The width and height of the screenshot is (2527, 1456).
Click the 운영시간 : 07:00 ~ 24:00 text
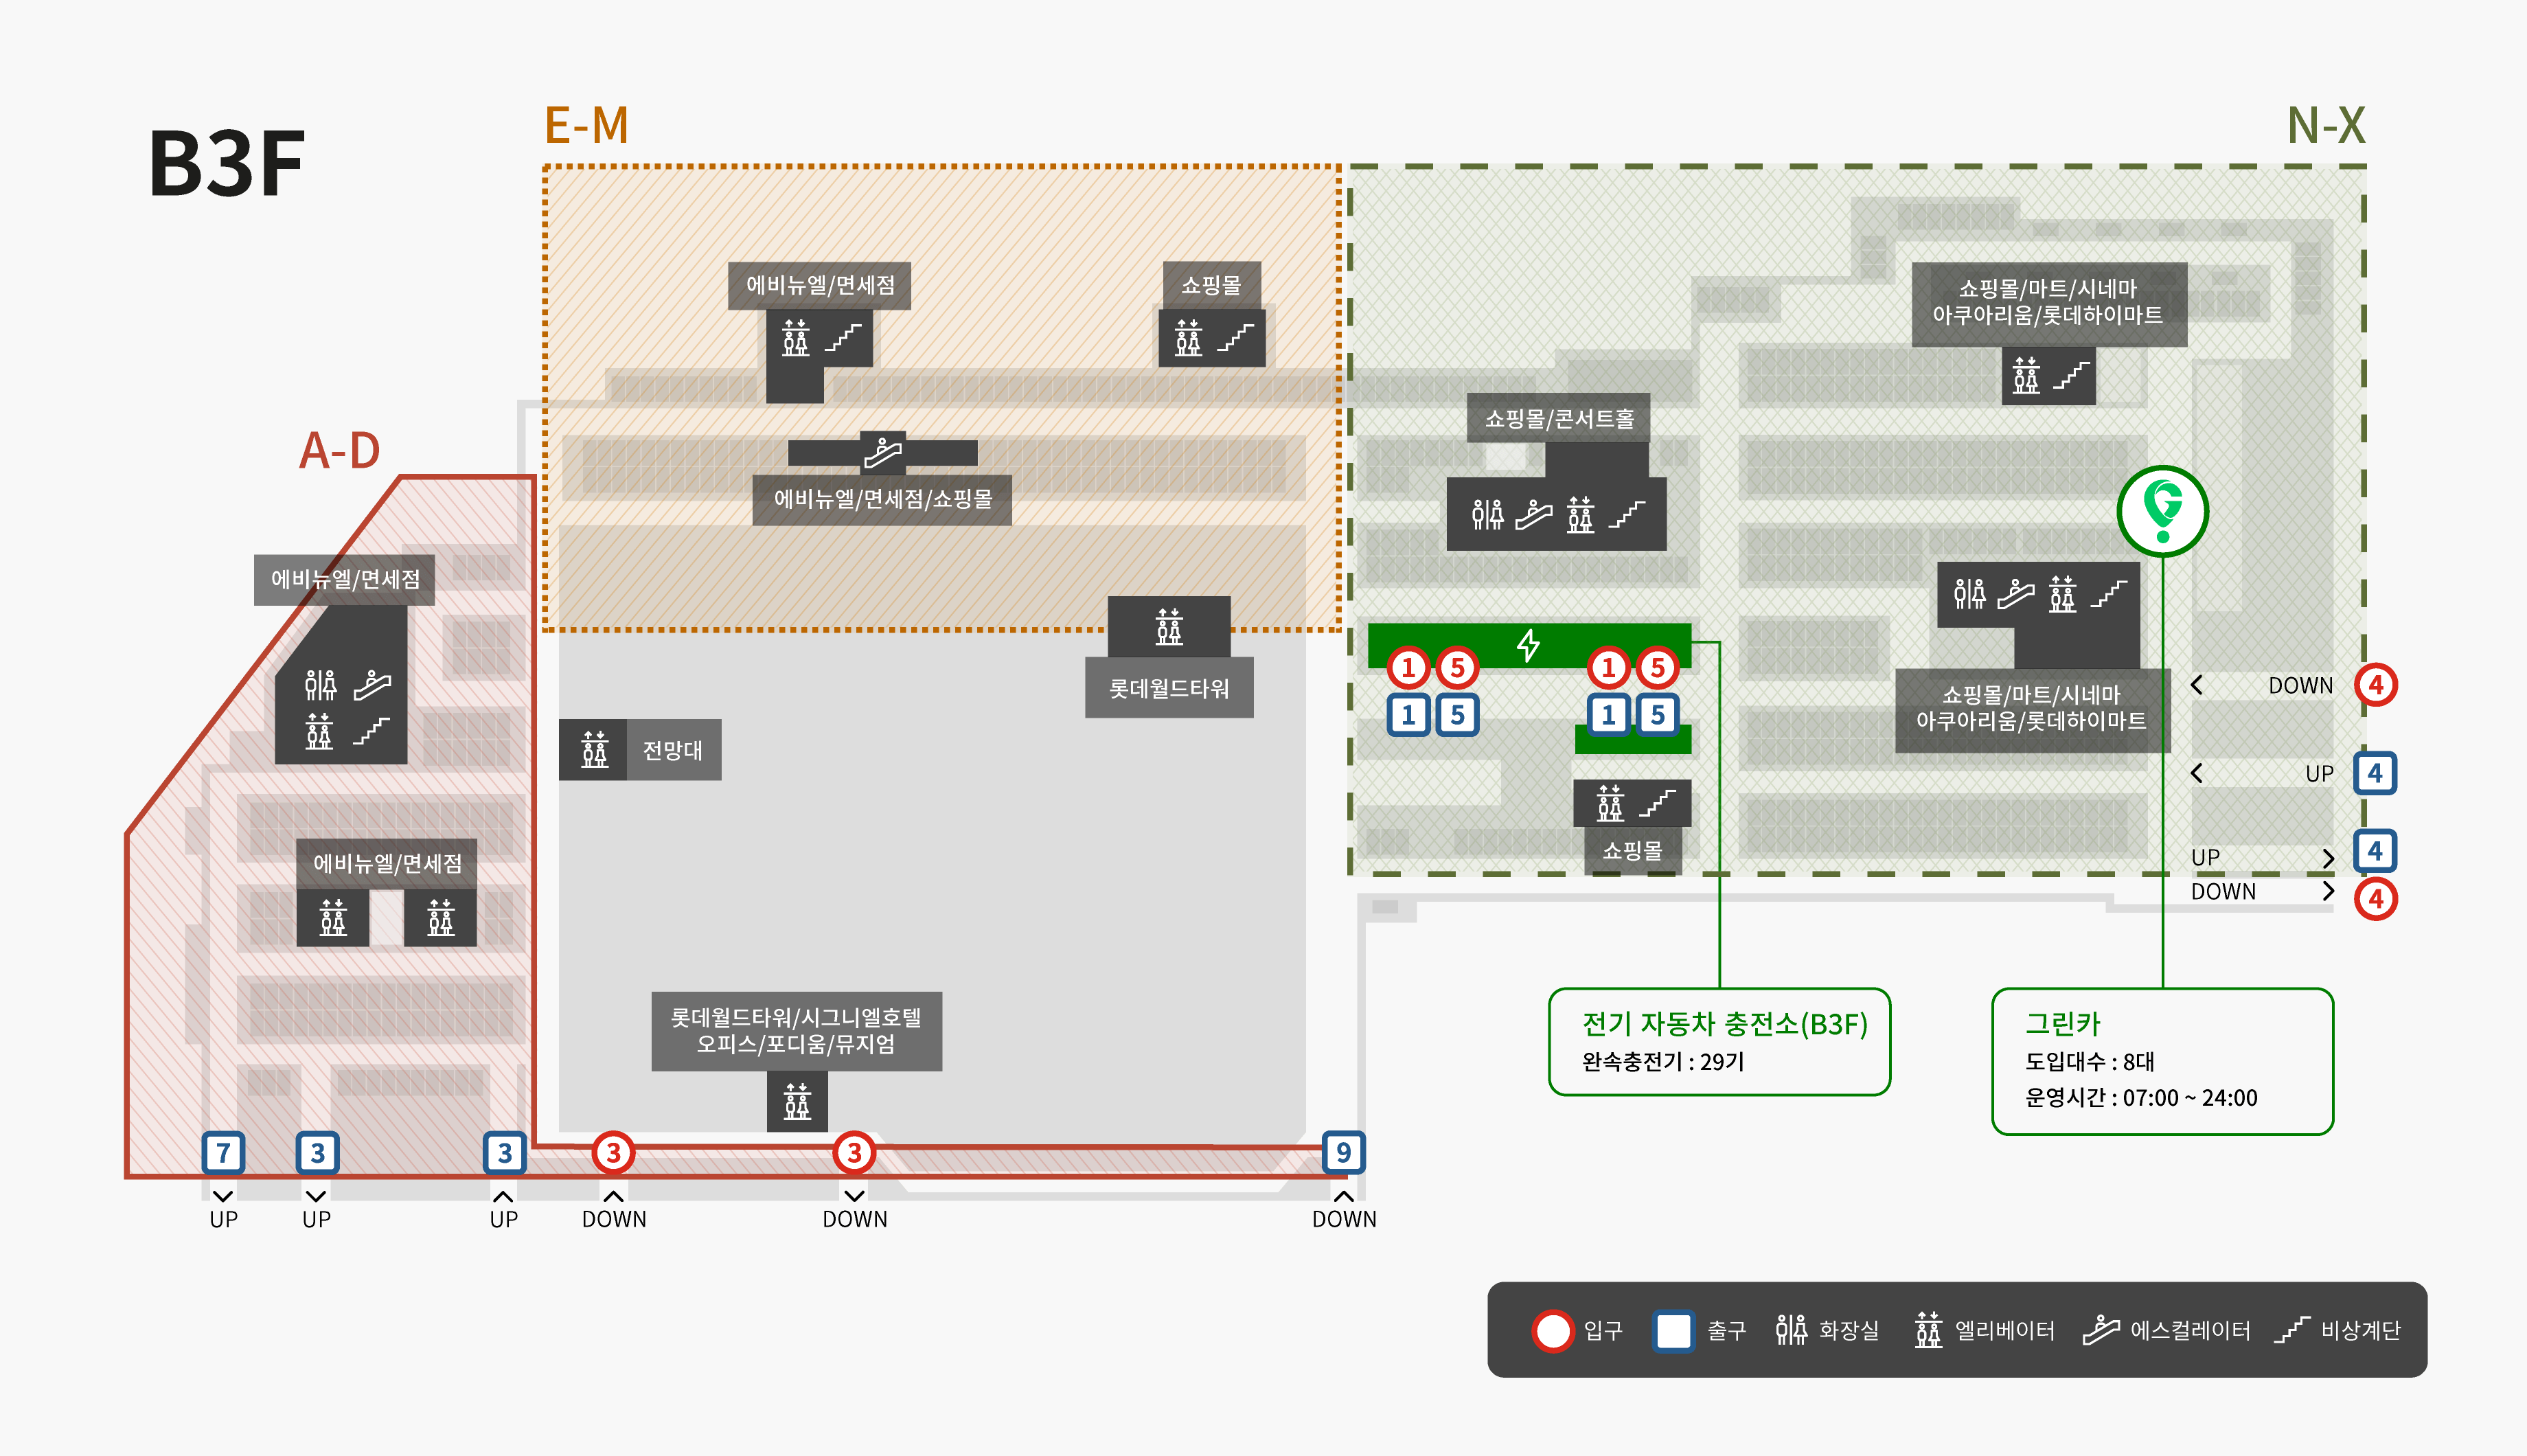[2140, 1098]
